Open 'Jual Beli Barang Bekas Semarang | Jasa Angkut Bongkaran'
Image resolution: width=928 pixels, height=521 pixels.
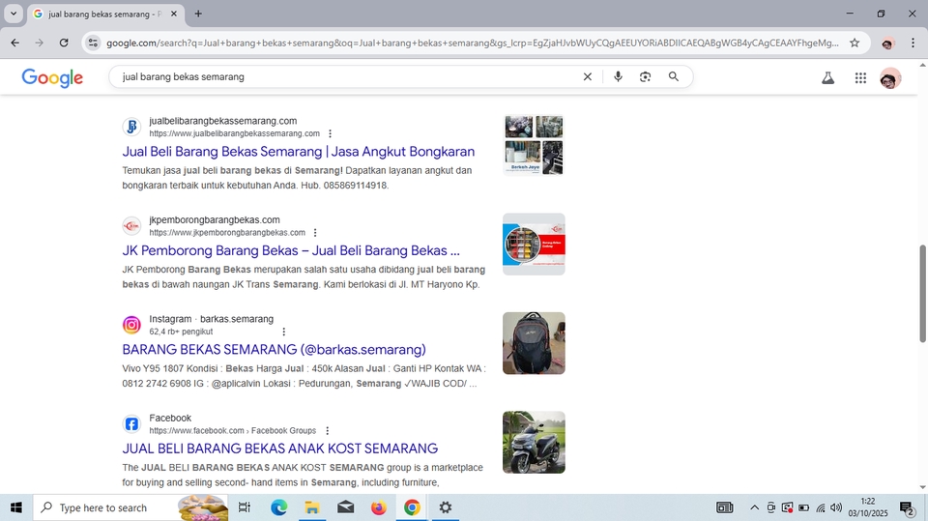tap(299, 152)
